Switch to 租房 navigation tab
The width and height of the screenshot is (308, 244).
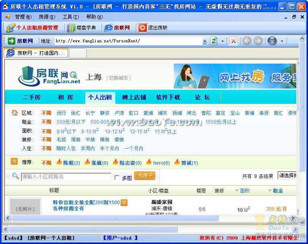[x=66, y=97]
